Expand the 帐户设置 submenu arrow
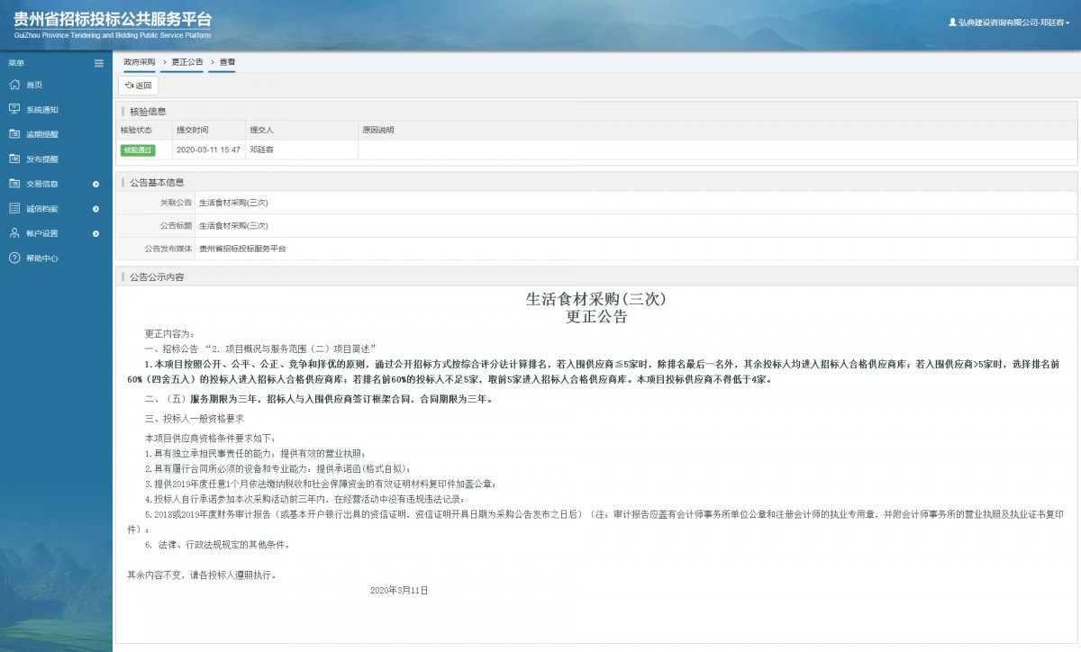The width and height of the screenshot is (1081, 652). coord(96,233)
